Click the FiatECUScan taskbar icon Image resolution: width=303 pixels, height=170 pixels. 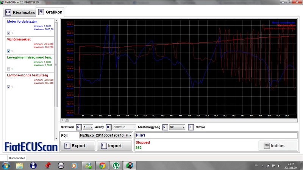point(130,166)
